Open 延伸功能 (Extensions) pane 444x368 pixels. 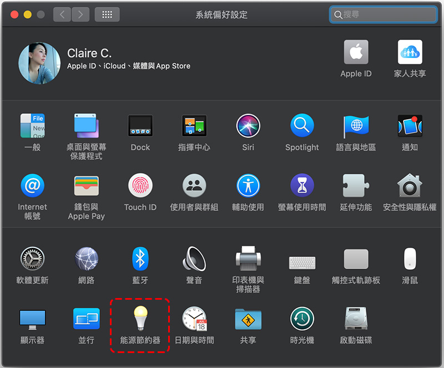pos(356,185)
